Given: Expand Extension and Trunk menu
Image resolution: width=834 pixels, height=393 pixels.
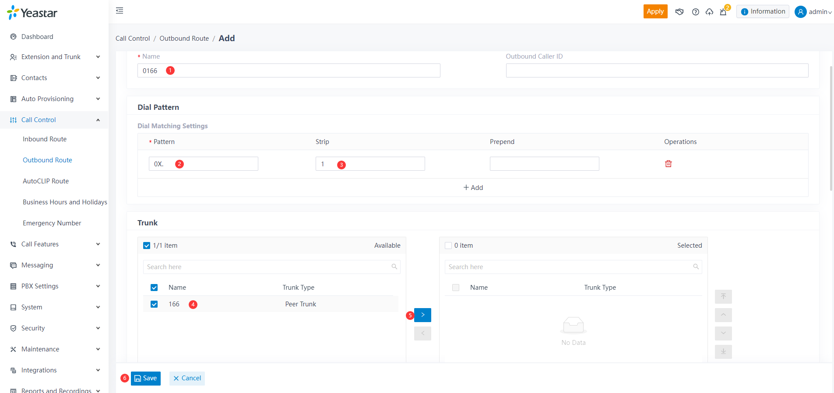Looking at the screenshot, I should [54, 57].
